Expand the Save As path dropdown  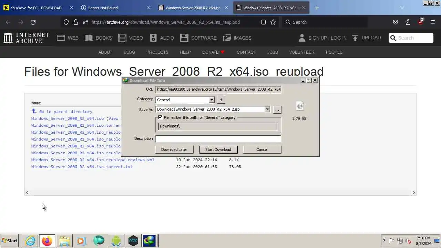tap(267, 109)
